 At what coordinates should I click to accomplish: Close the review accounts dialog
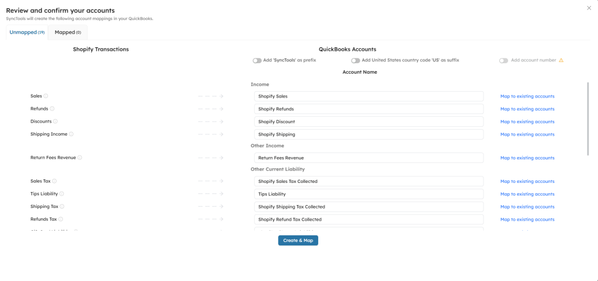click(x=589, y=8)
